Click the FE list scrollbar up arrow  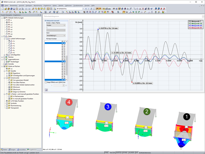[x=67, y=42]
